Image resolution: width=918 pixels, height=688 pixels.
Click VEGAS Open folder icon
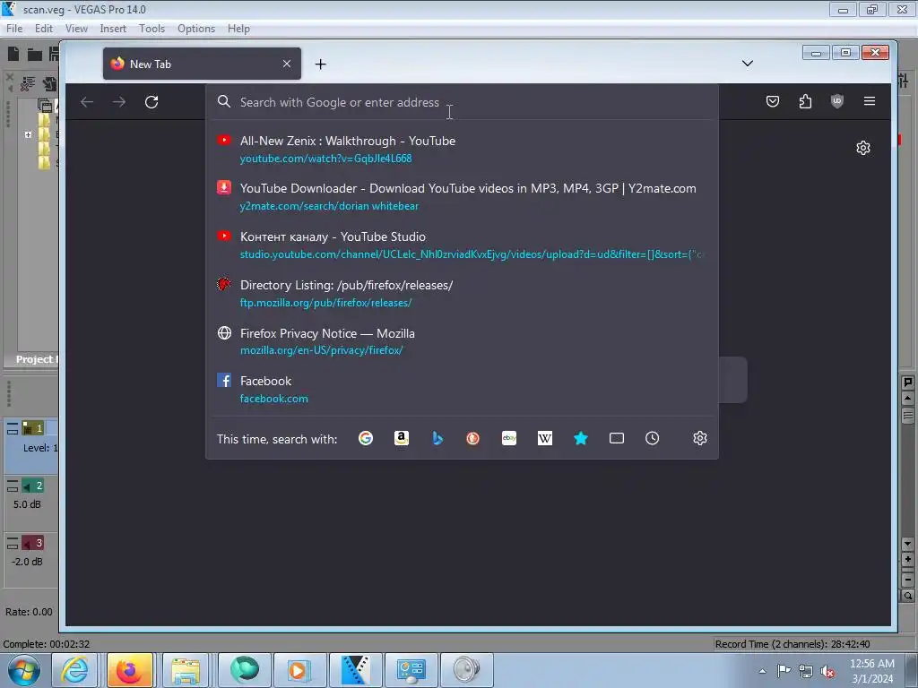point(35,55)
